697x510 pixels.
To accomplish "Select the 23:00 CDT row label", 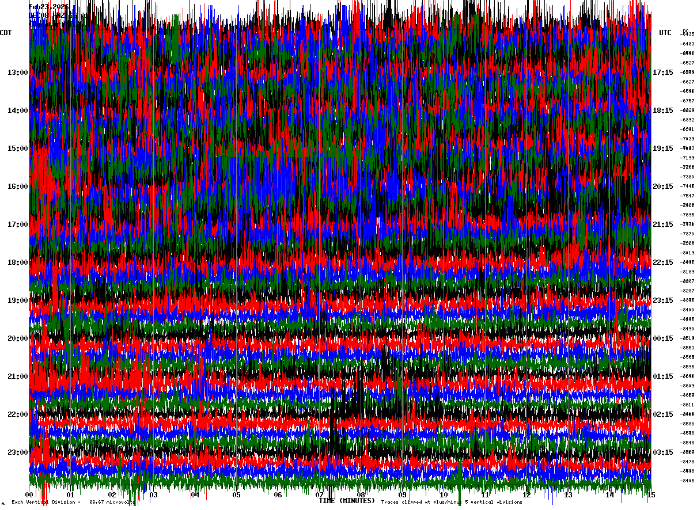I will click(x=18, y=452).
